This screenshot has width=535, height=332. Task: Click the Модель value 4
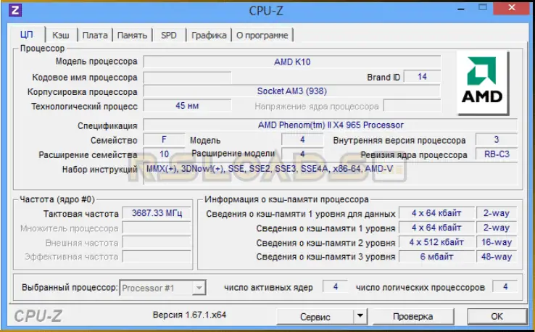pos(302,140)
